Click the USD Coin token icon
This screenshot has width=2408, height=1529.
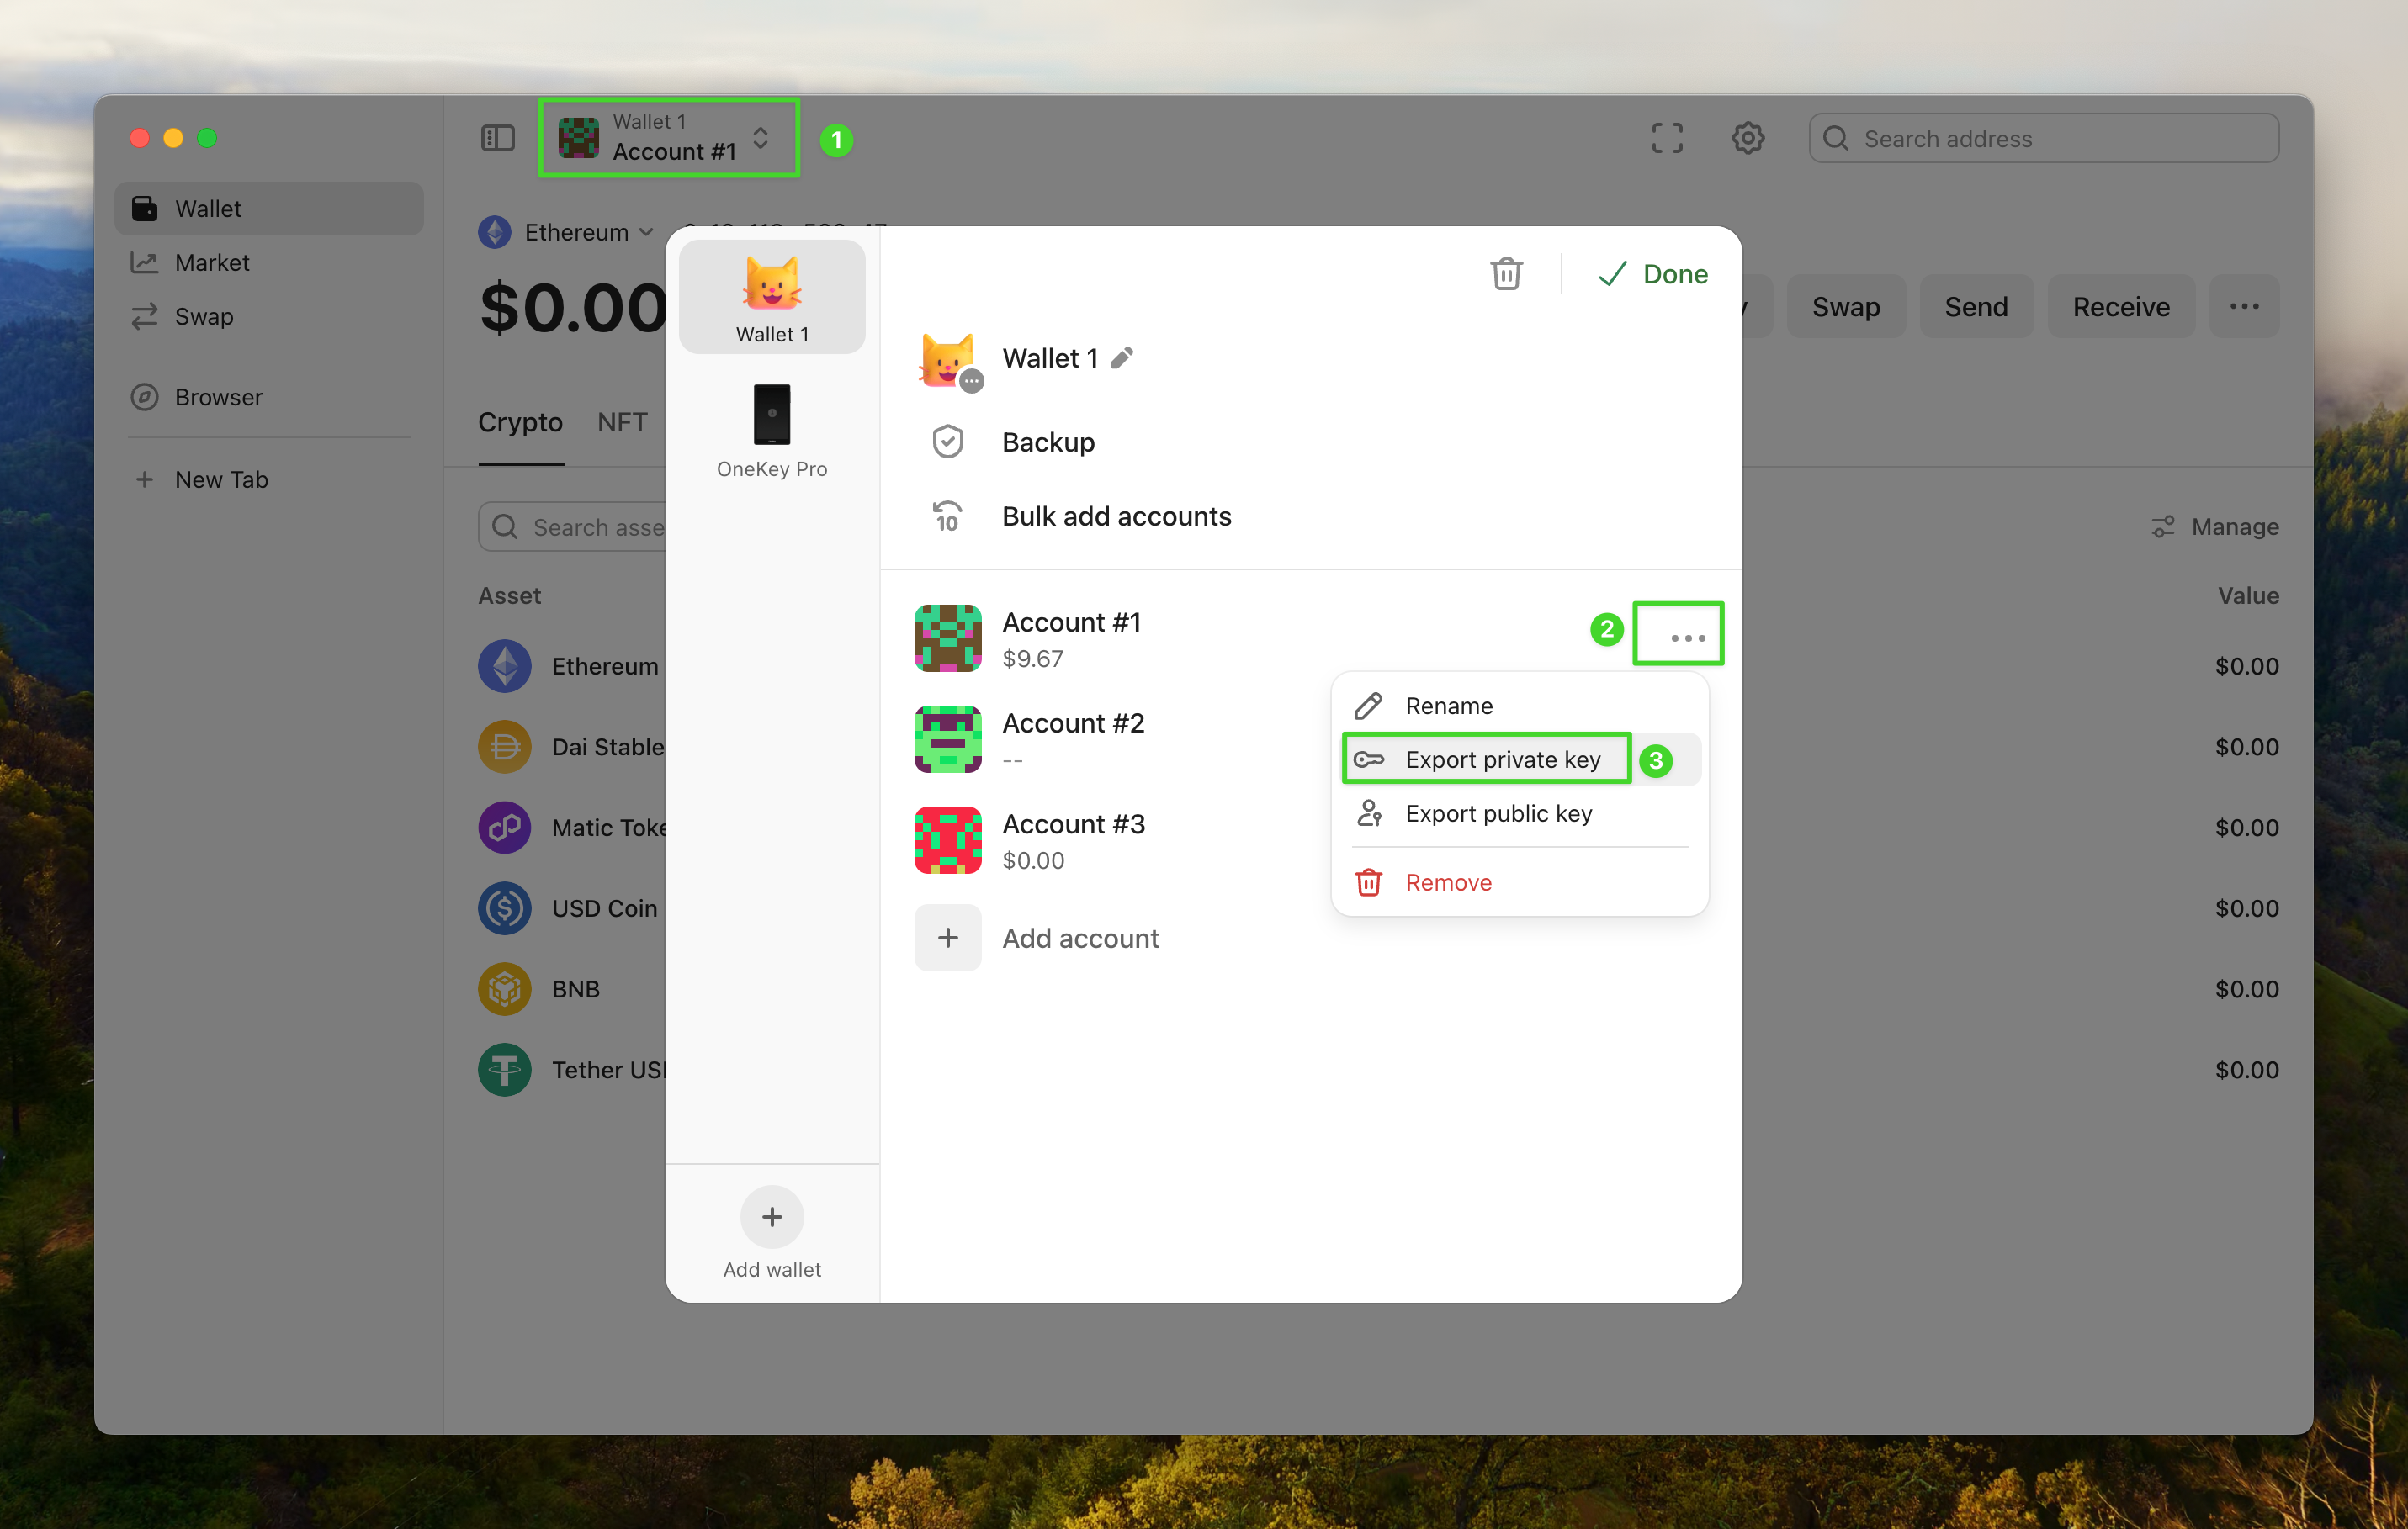point(505,907)
